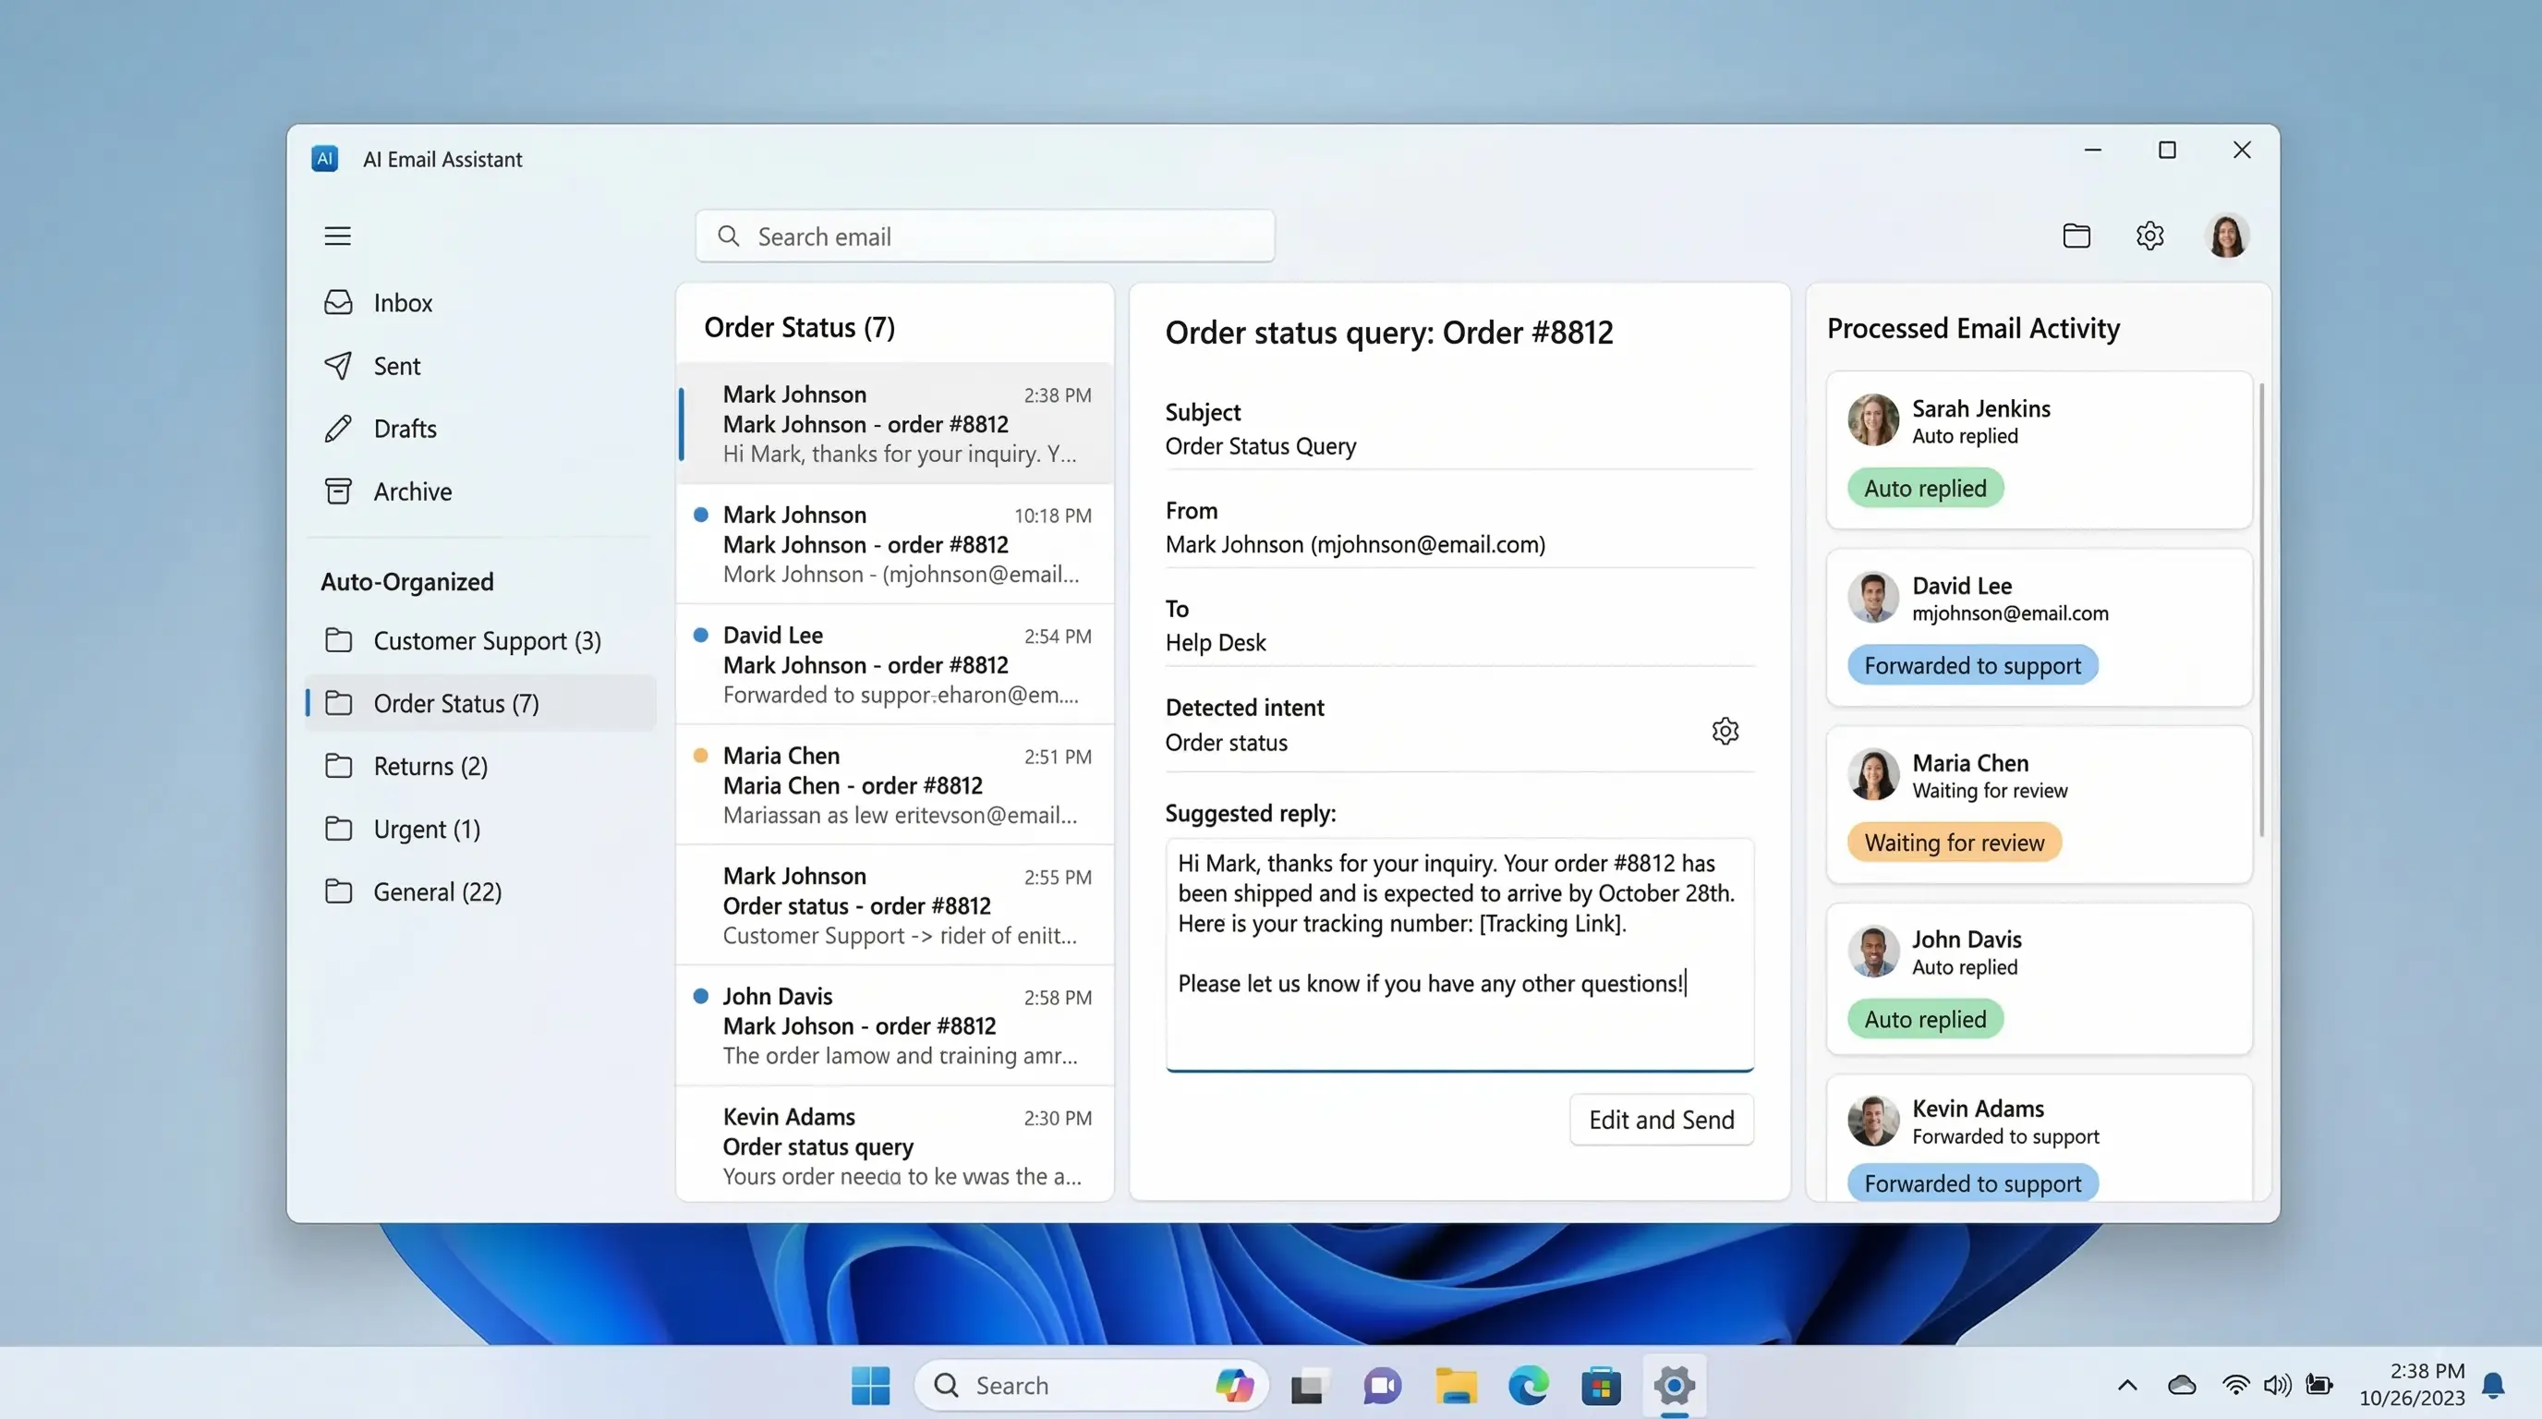This screenshot has width=2542, height=1419.
Task: Open application settings via the gear icon
Action: pos(2150,235)
